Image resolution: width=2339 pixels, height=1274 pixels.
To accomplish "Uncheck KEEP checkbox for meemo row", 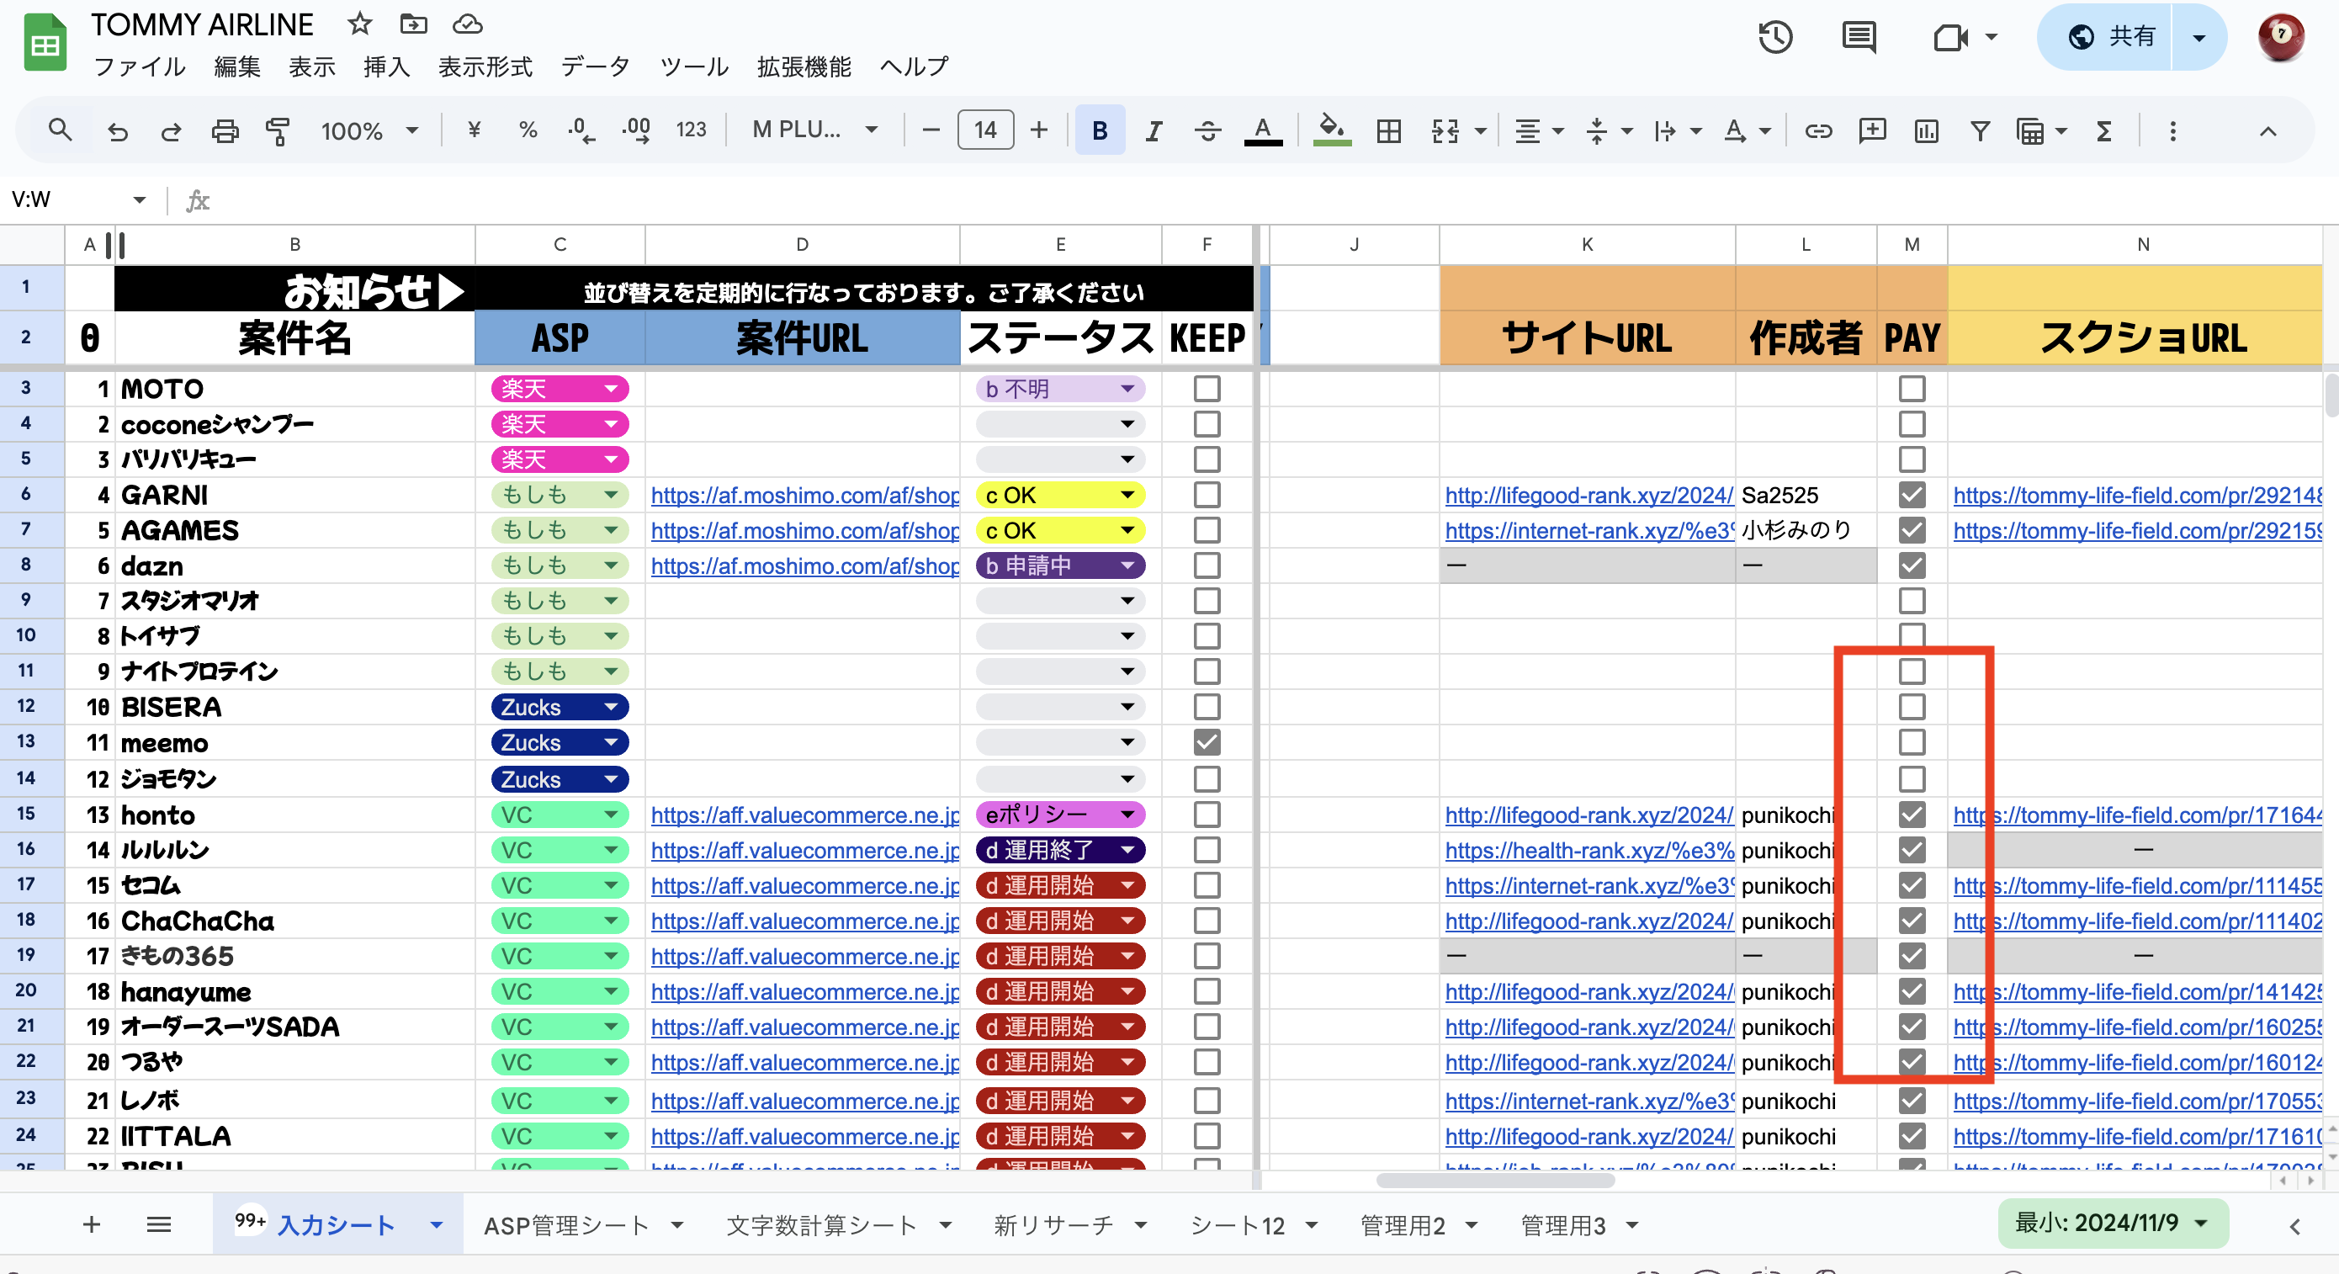I will tap(1207, 742).
